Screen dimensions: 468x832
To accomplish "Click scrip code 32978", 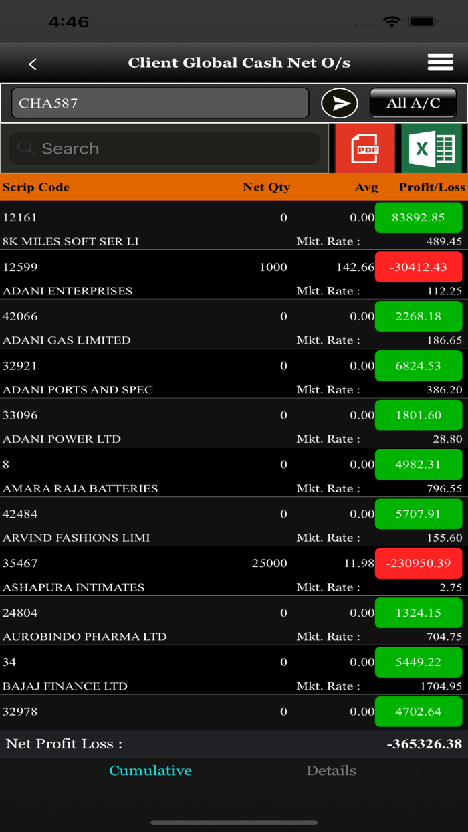I will click(x=20, y=712).
